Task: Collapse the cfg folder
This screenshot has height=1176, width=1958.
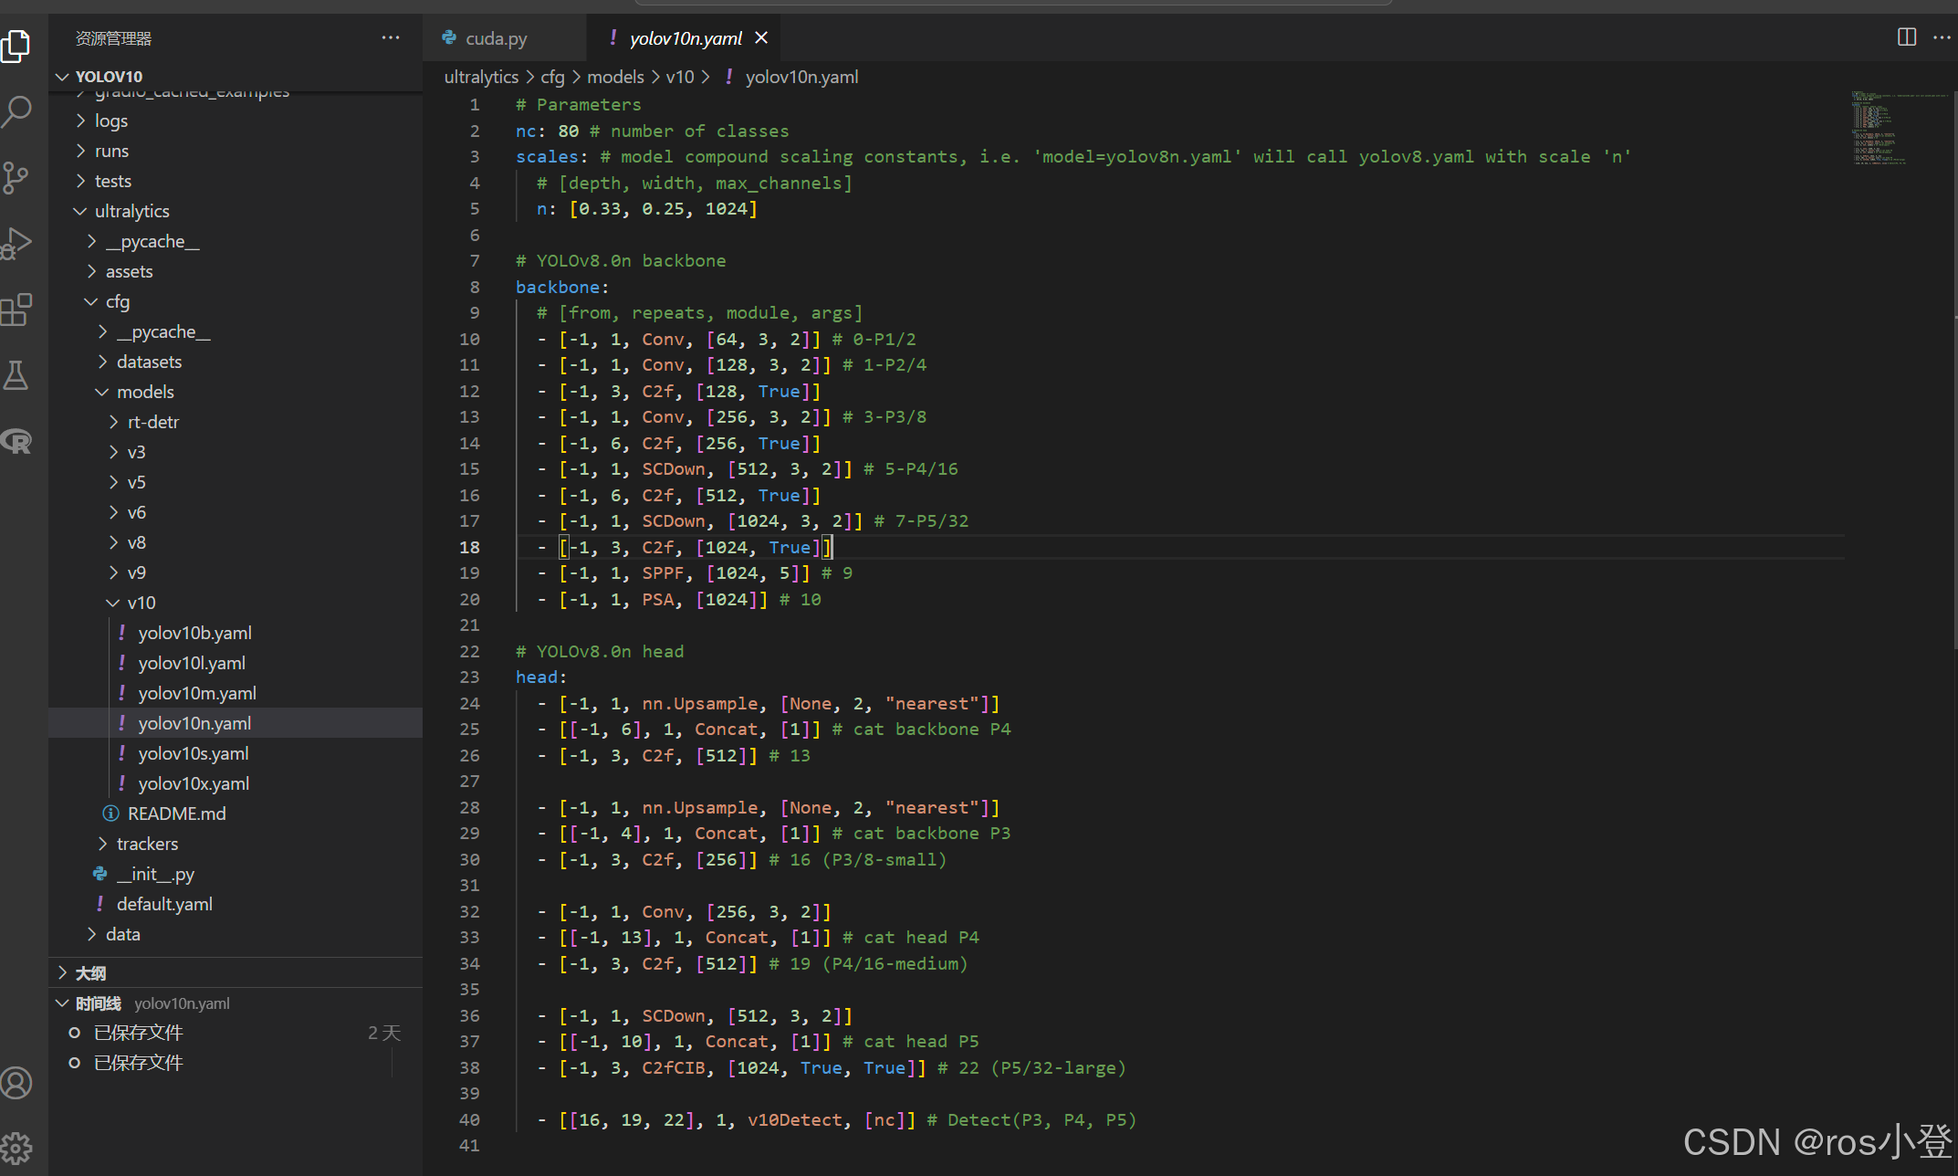Action: (x=236, y=301)
